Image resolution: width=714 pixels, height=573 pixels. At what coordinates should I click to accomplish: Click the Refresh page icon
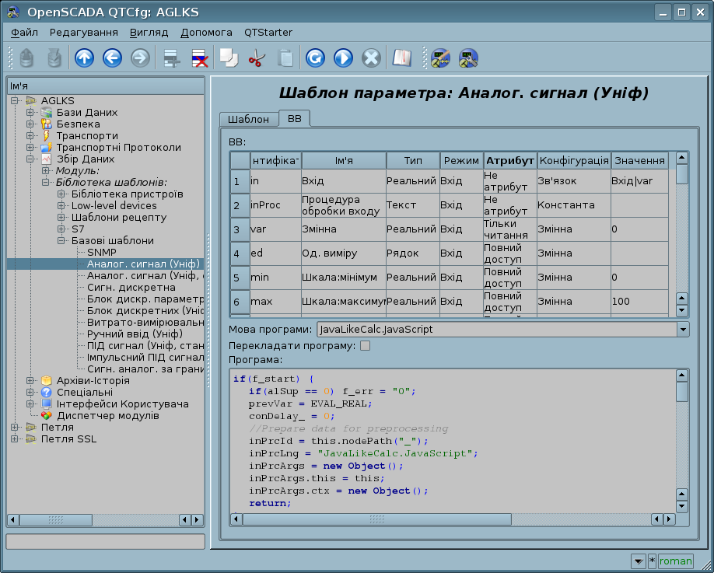coord(315,58)
